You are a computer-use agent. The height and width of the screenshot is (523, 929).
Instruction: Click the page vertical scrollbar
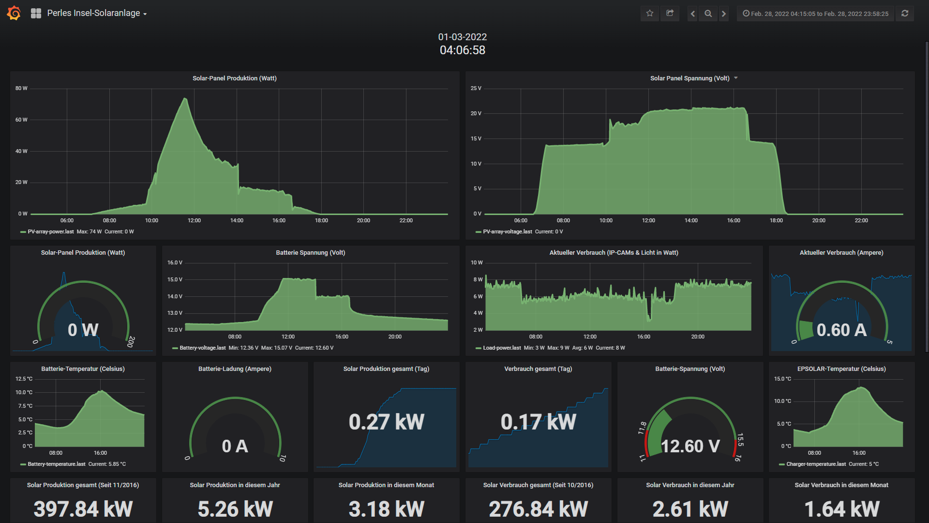(x=927, y=194)
